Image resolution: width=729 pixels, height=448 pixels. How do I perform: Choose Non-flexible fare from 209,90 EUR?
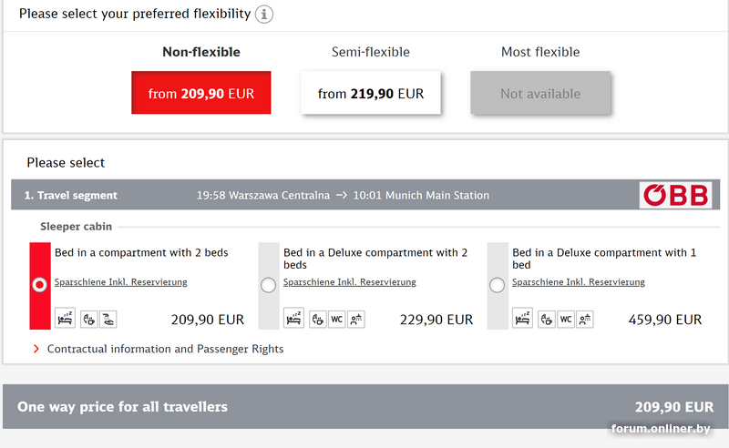(x=201, y=94)
